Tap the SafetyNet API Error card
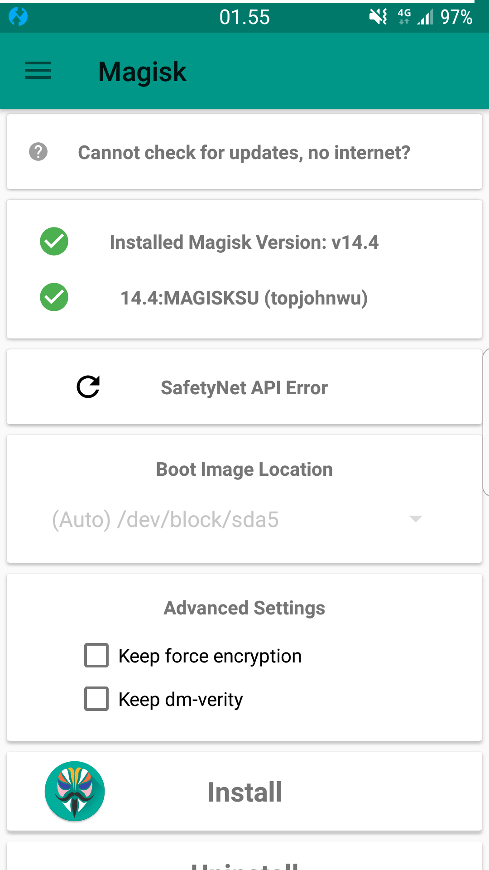The height and width of the screenshot is (870, 489). 244,387
